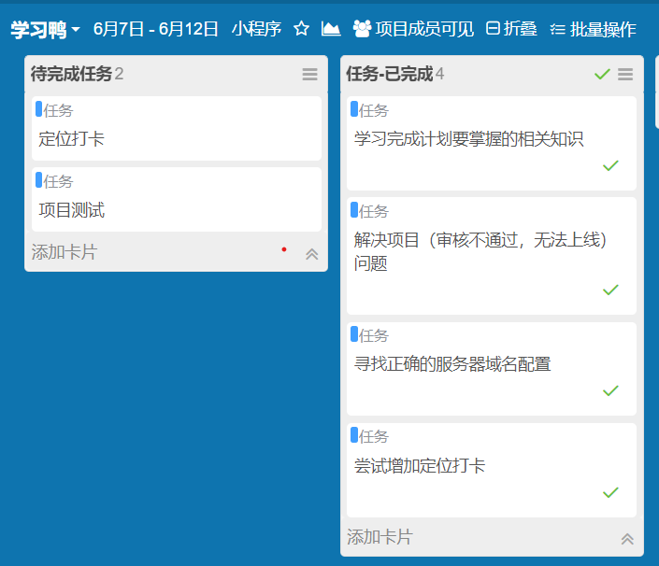Collapse 待完成任务 list with double chevron
The width and height of the screenshot is (659, 566).
tap(312, 254)
